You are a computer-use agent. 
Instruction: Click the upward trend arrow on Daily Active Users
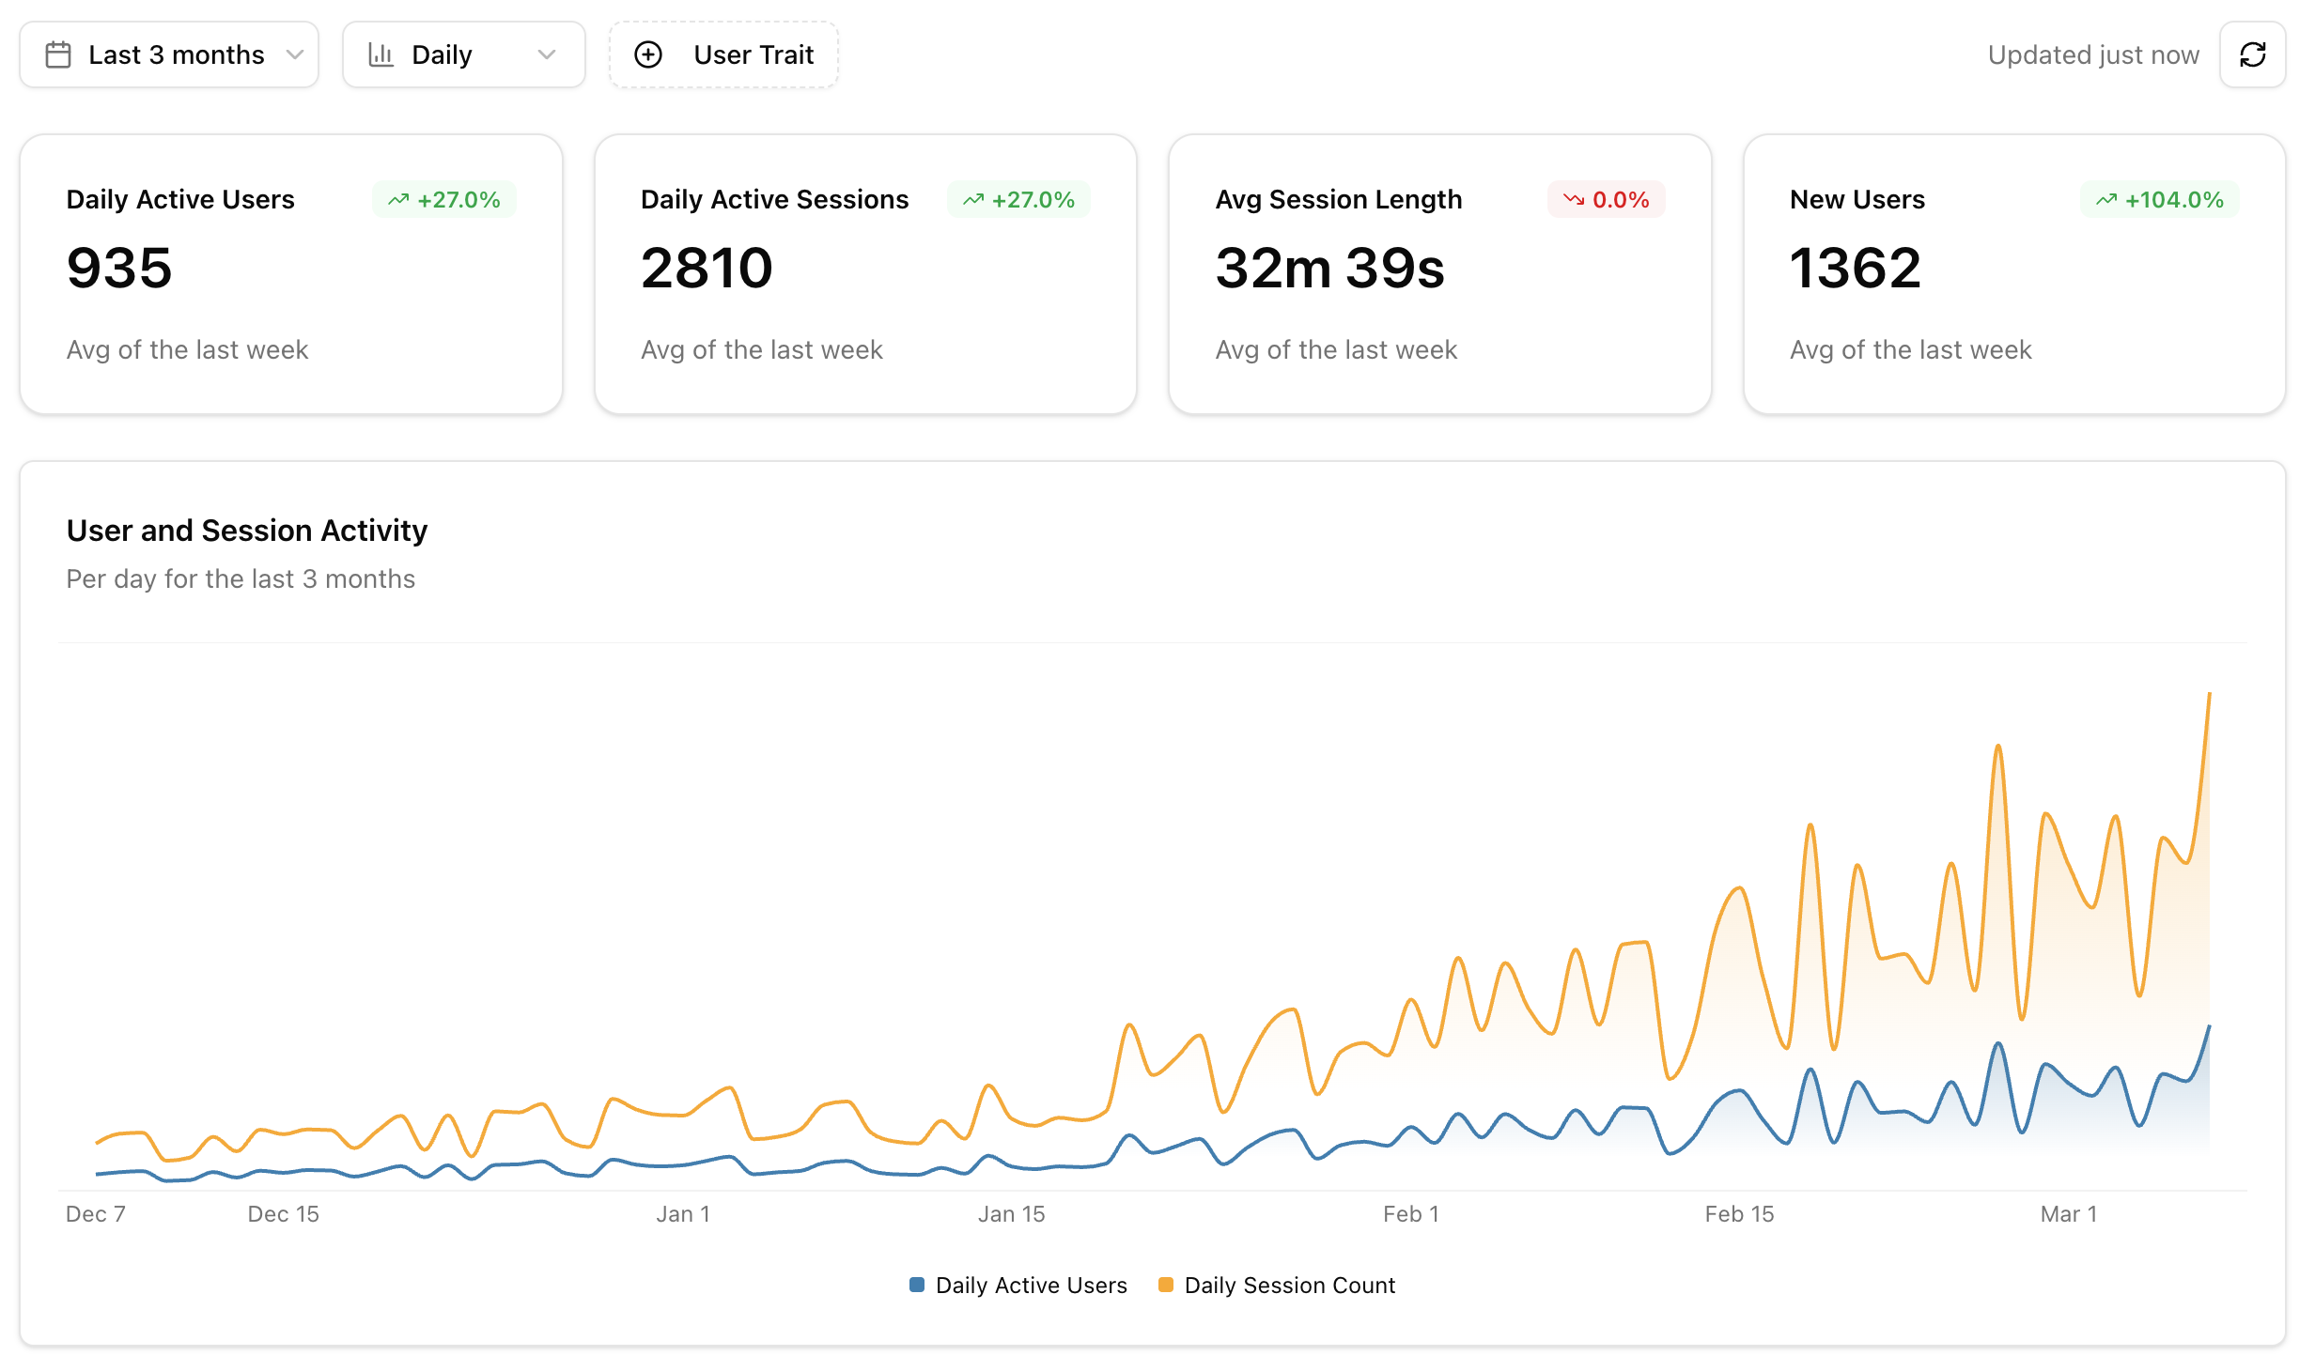pyautogui.click(x=398, y=199)
